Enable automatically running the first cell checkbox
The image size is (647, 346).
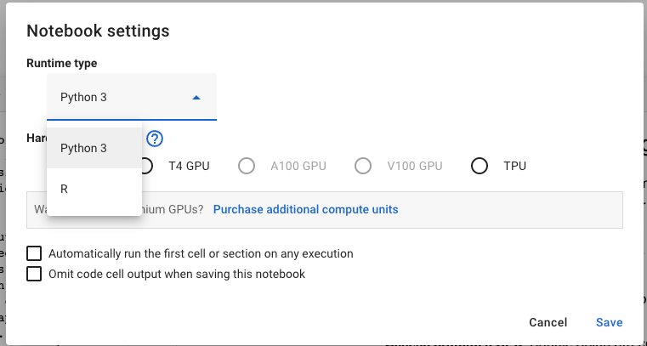[x=34, y=253]
